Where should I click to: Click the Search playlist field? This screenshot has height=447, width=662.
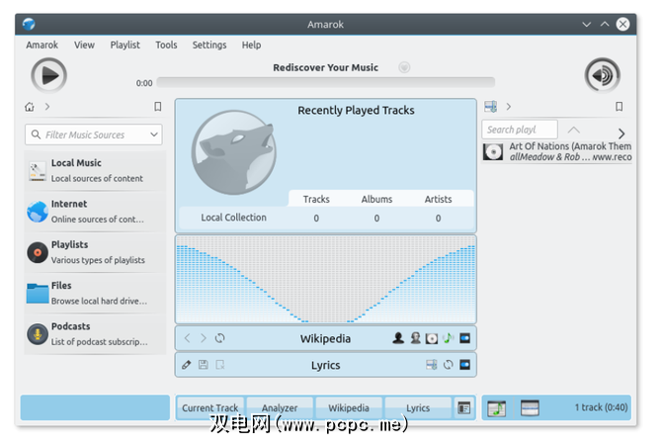point(520,130)
